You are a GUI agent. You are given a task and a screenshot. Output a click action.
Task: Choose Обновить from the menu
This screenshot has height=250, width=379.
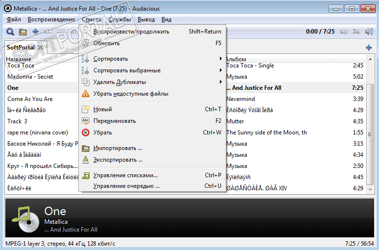pos(152,43)
